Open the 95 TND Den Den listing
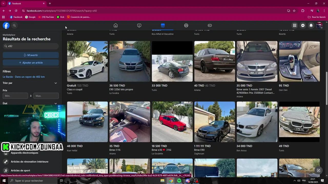The width and height of the screenshot is (328, 184). [300, 61]
